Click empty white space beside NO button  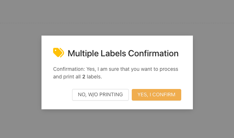tap(61, 95)
